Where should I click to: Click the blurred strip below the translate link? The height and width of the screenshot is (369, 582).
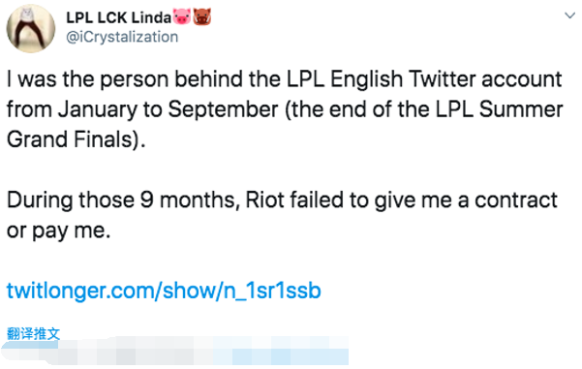(174, 351)
